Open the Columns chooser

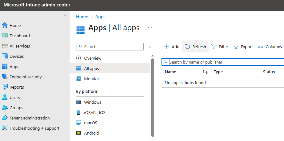270,47
